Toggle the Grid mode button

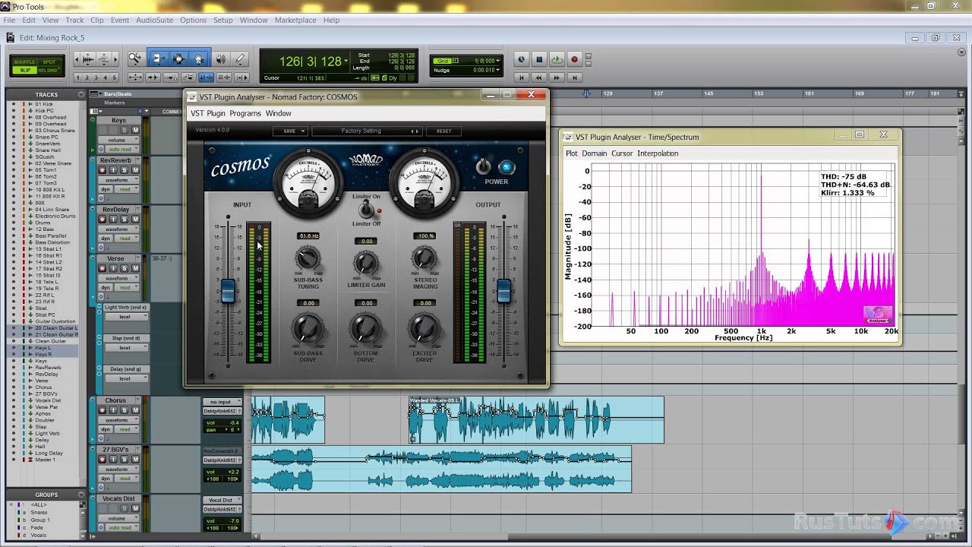[x=442, y=61]
